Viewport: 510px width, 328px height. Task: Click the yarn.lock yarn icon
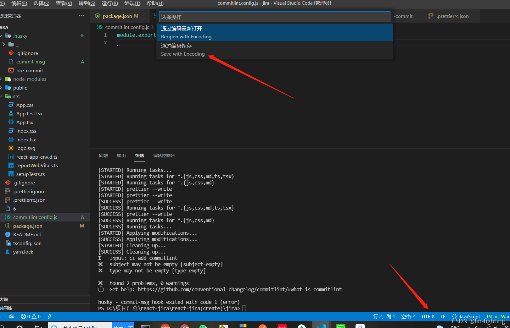[x=8, y=252]
